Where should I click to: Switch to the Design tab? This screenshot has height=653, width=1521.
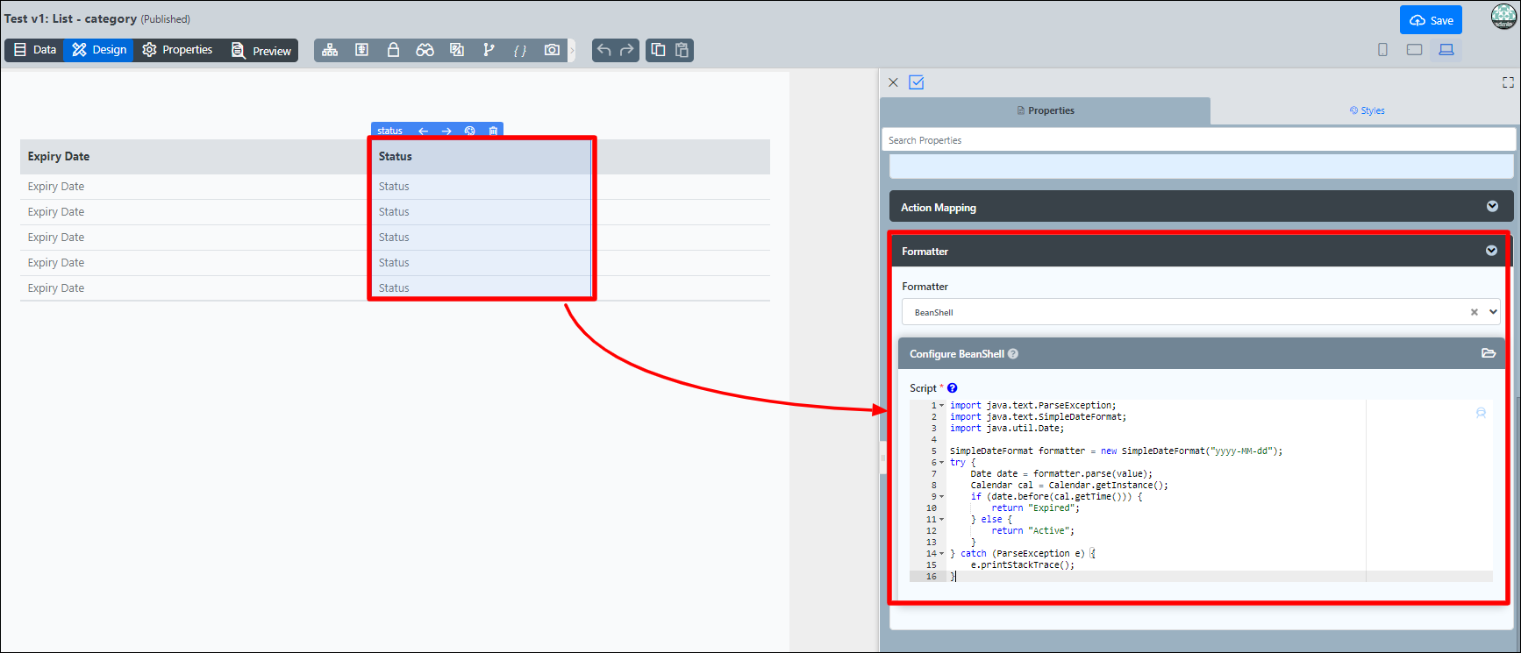click(x=98, y=50)
